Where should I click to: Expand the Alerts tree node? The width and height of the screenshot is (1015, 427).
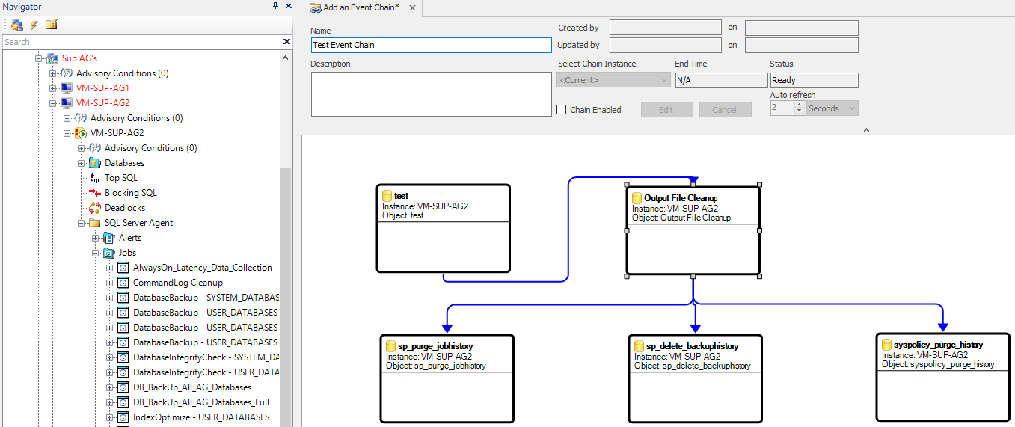(95, 238)
